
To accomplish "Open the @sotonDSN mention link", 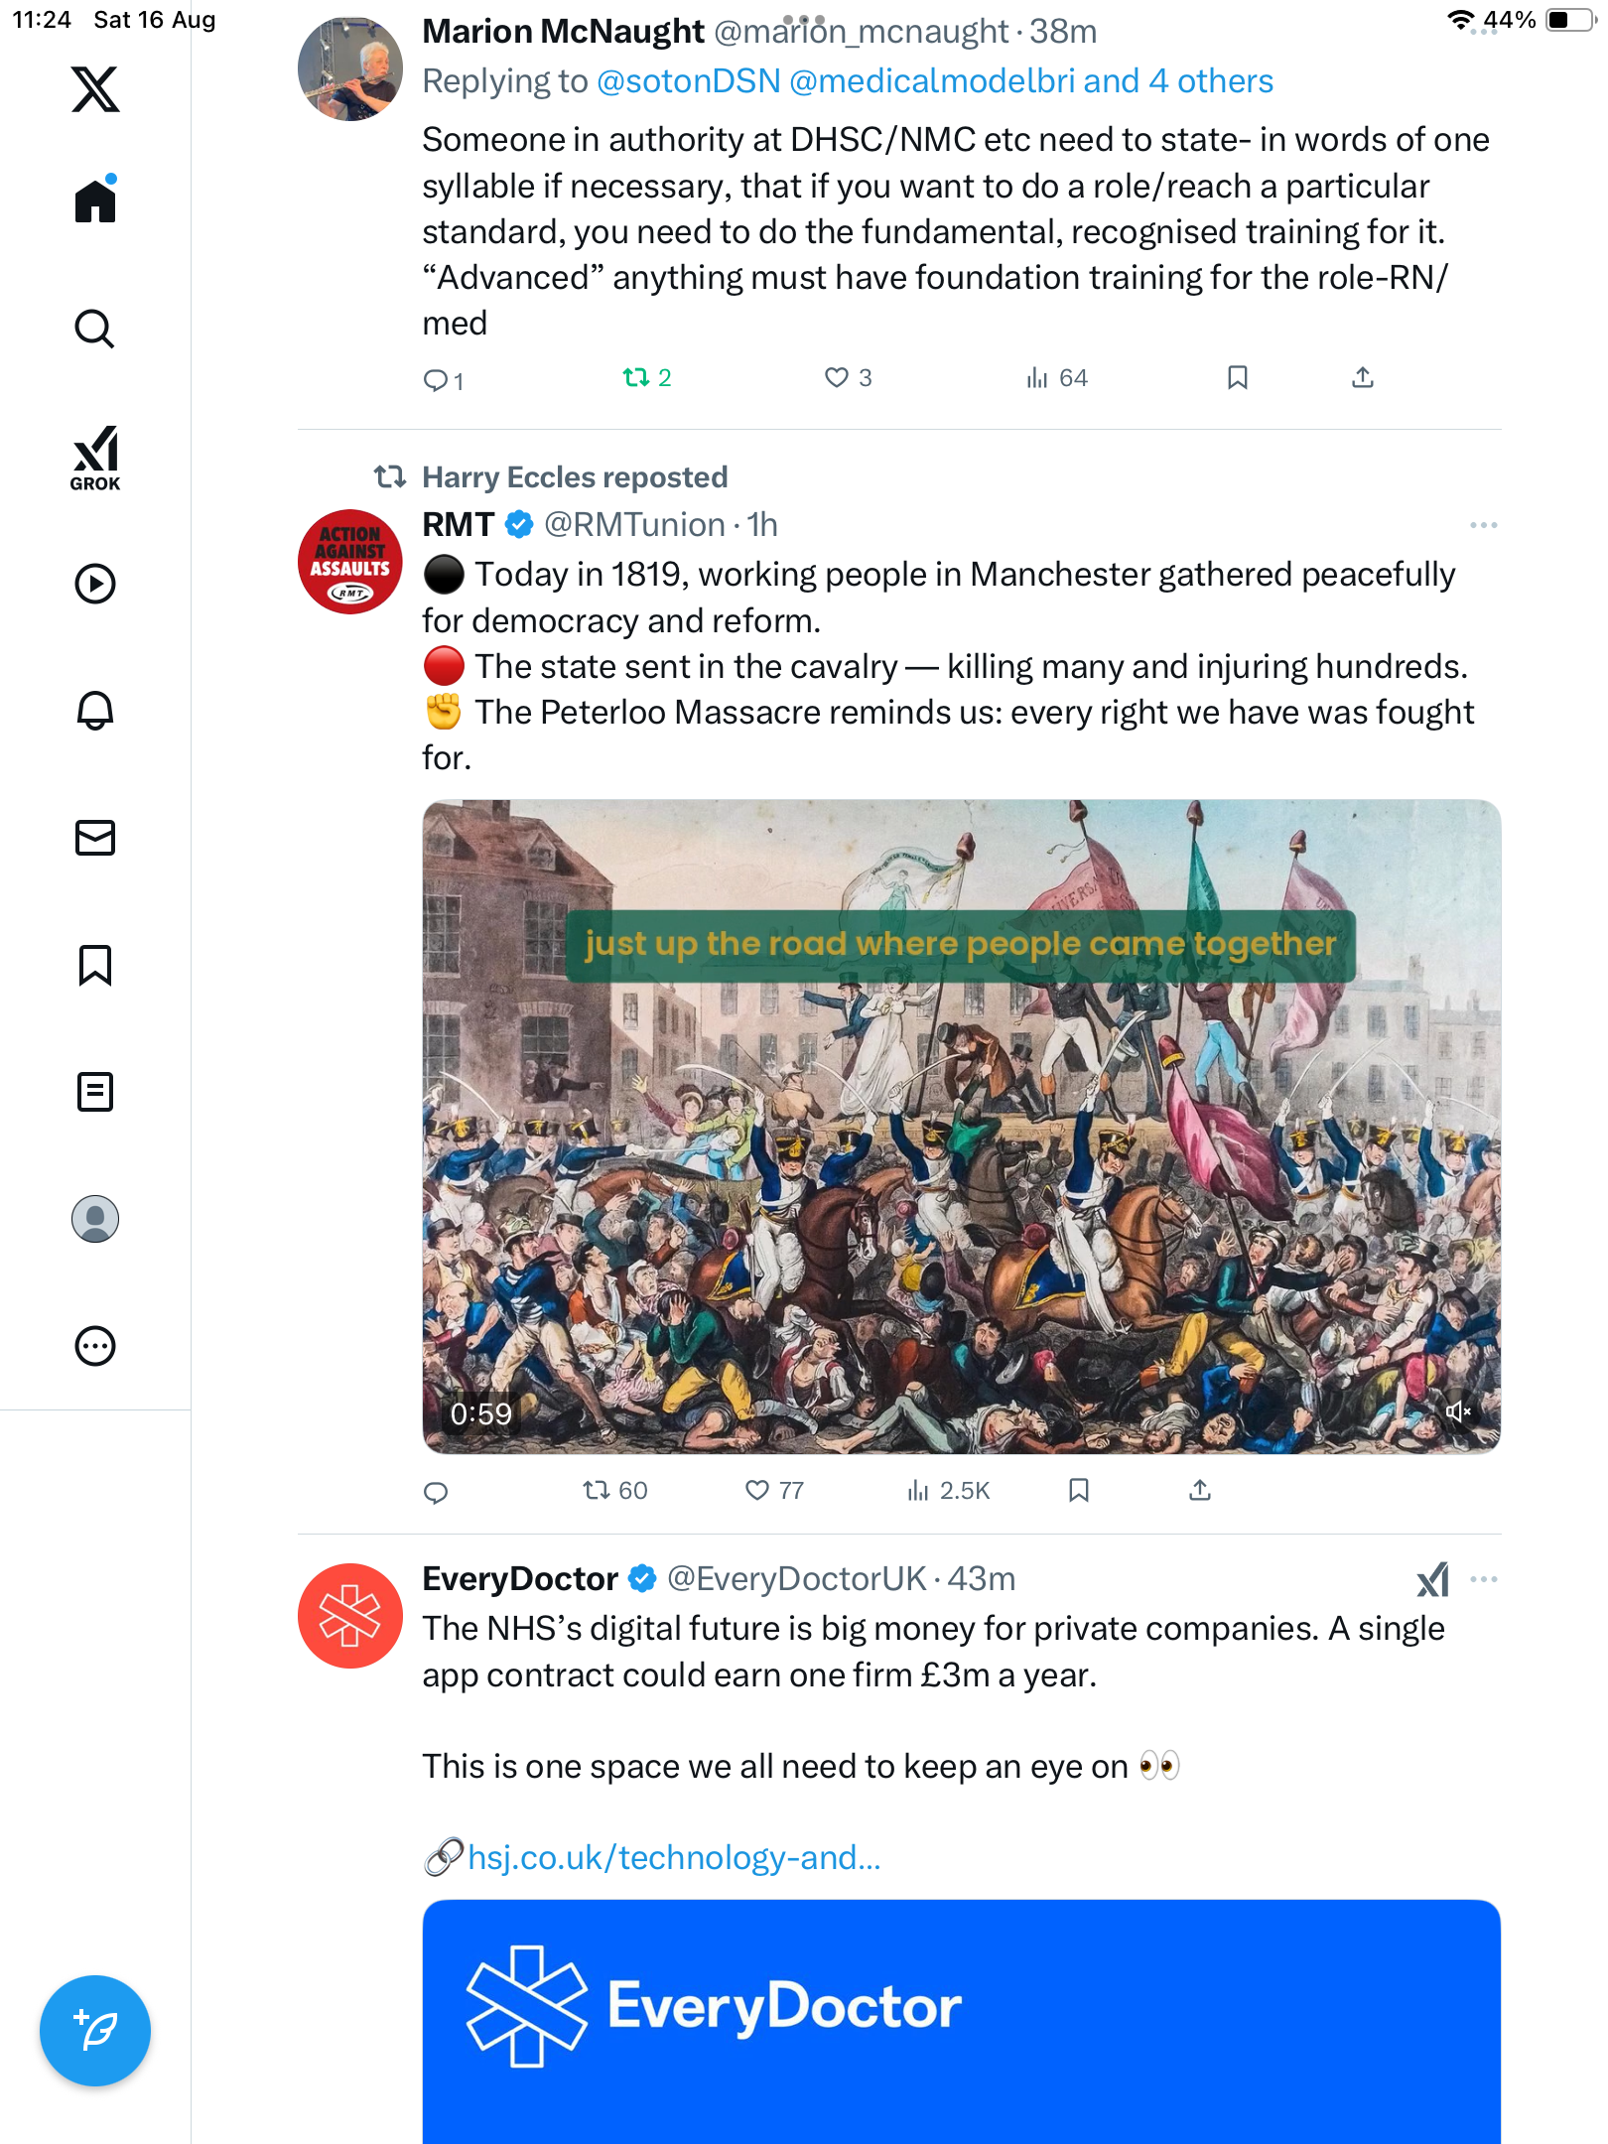I will [689, 81].
